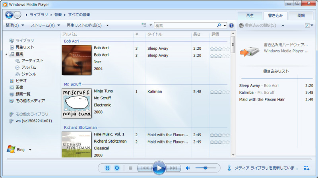Click the greyed-out forward navigation button

[17, 15]
